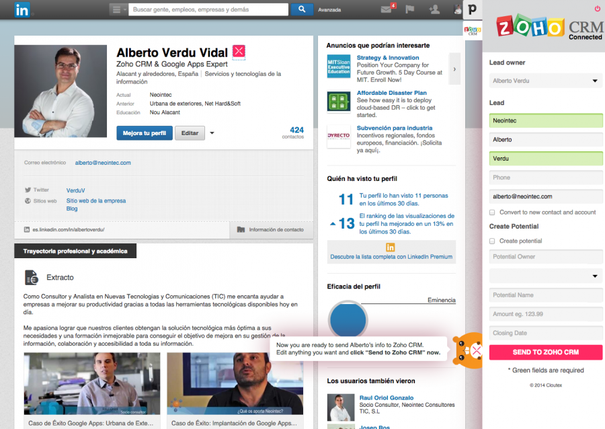This screenshot has height=429, width=605.
Task: Open the Lead owner dropdown
Action: 546,81
